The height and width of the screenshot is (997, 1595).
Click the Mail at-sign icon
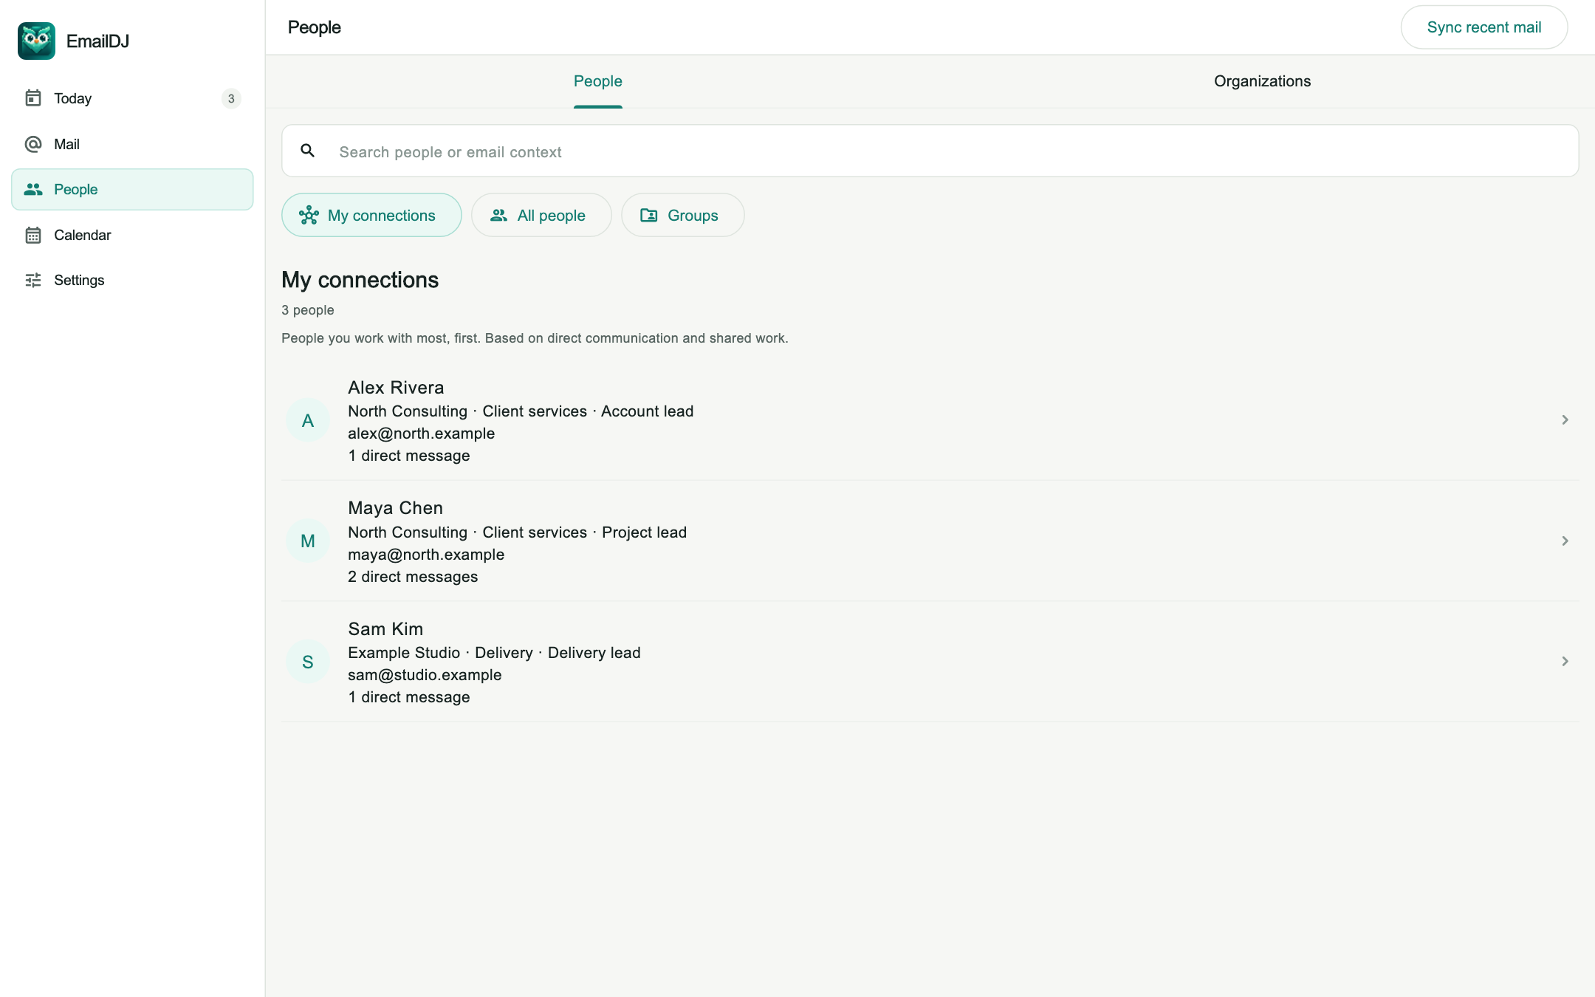[x=33, y=144]
